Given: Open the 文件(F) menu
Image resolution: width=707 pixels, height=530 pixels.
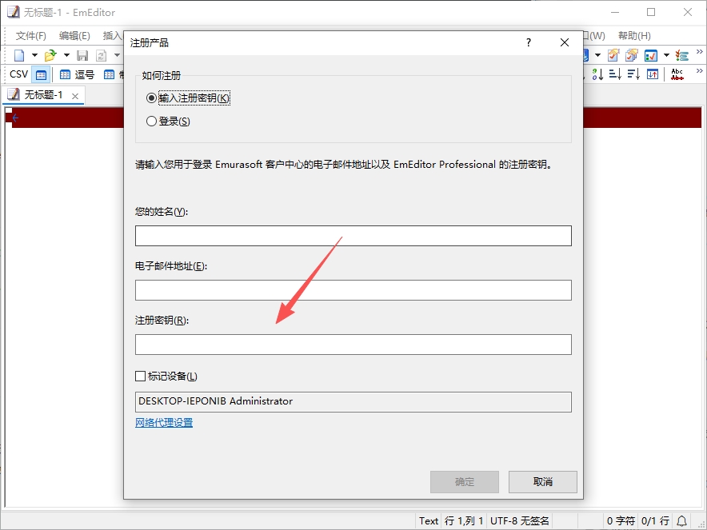Looking at the screenshot, I should pos(30,36).
